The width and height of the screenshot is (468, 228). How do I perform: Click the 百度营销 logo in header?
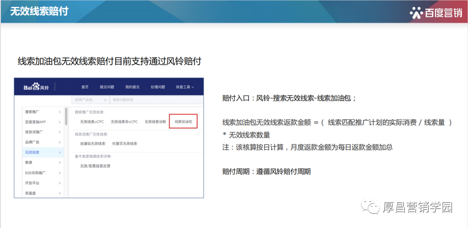[436, 13]
